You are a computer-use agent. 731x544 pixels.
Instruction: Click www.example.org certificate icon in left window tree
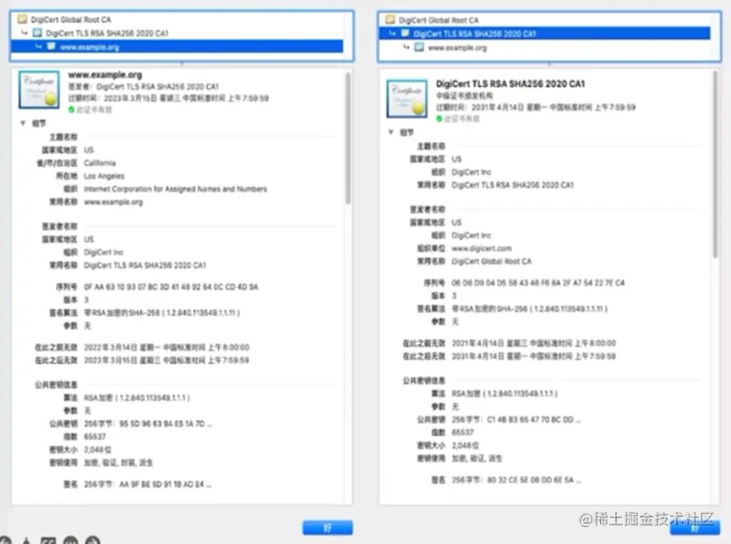(x=52, y=46)
